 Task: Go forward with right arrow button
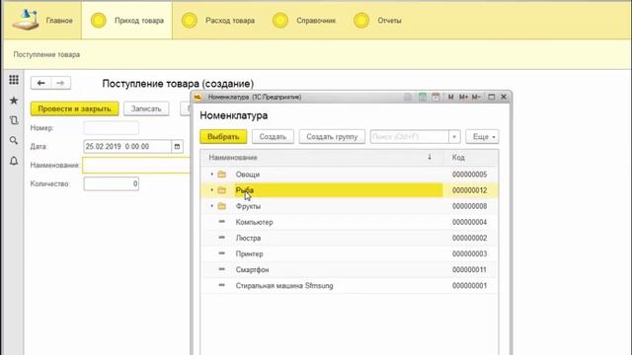tap(60, 83)
